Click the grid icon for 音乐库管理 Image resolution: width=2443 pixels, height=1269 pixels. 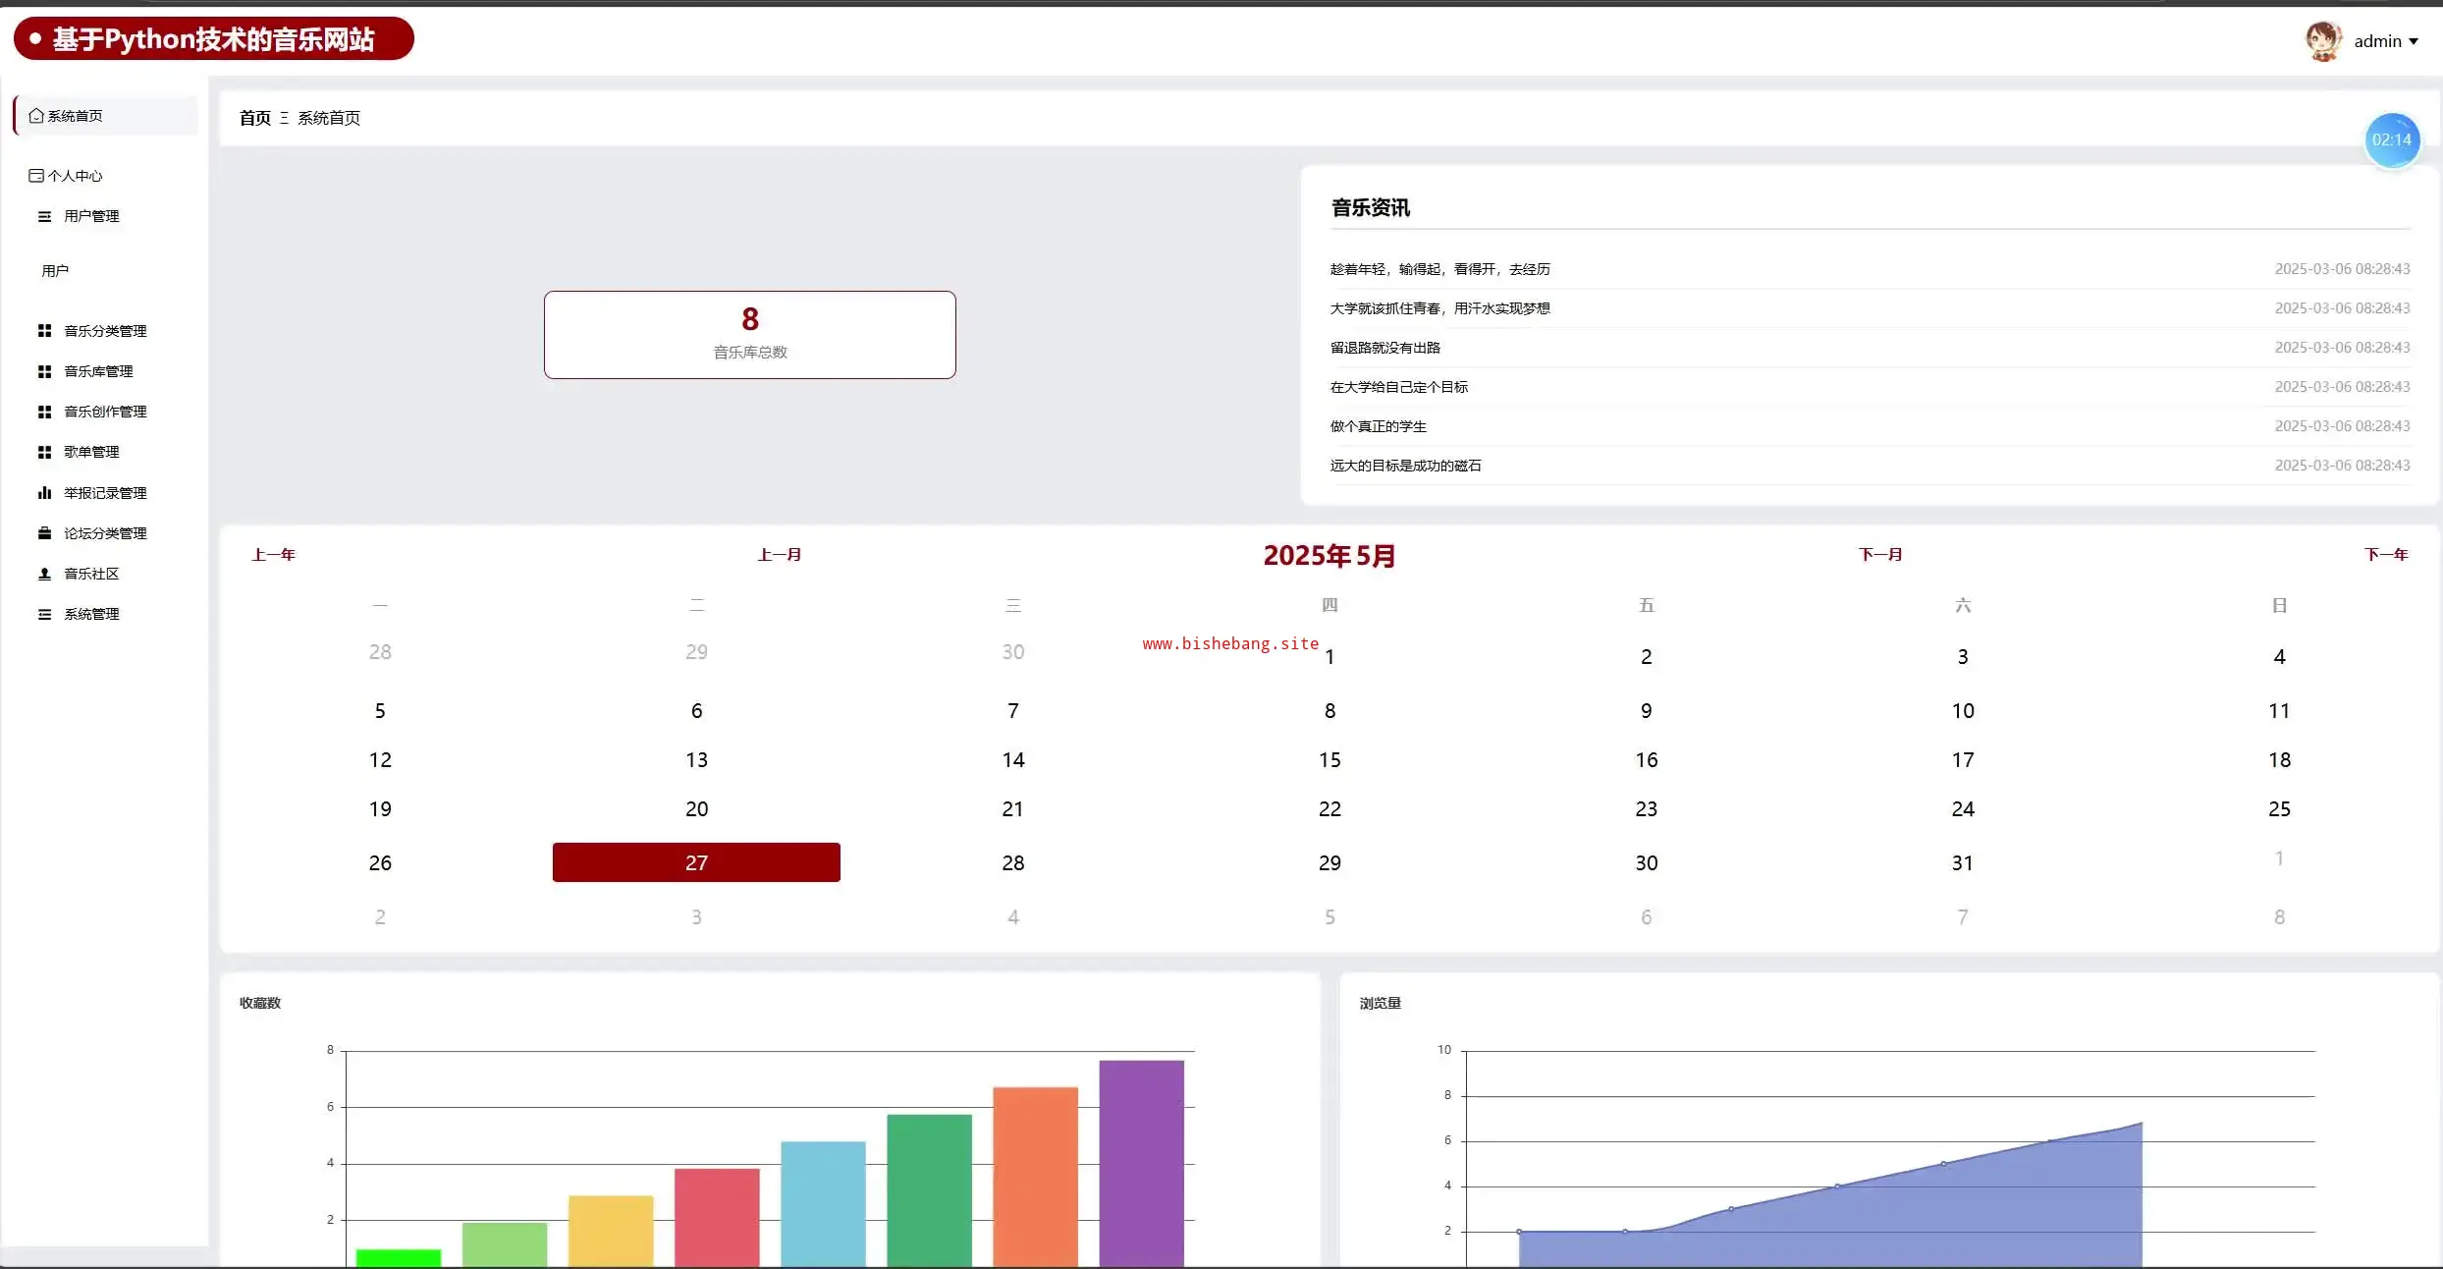tap(44, 371)
